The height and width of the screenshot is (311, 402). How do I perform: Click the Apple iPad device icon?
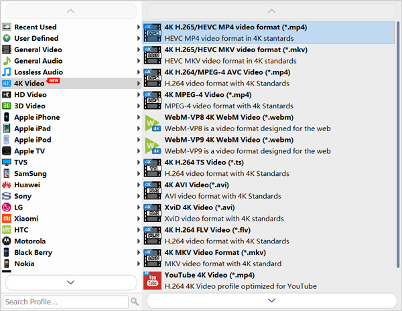tap(7, 128)
